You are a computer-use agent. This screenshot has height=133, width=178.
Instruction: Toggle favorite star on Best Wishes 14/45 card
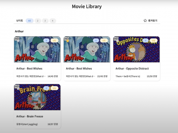coord(18,41)
